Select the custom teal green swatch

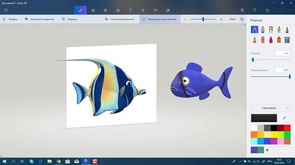click(260, 150)
